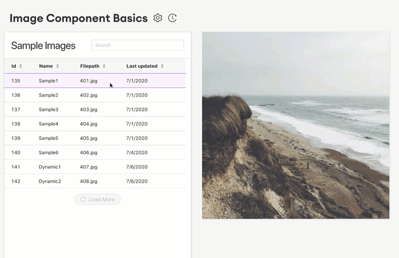
Task: Select the Sample1 name cell
Action: pos(49,80)
